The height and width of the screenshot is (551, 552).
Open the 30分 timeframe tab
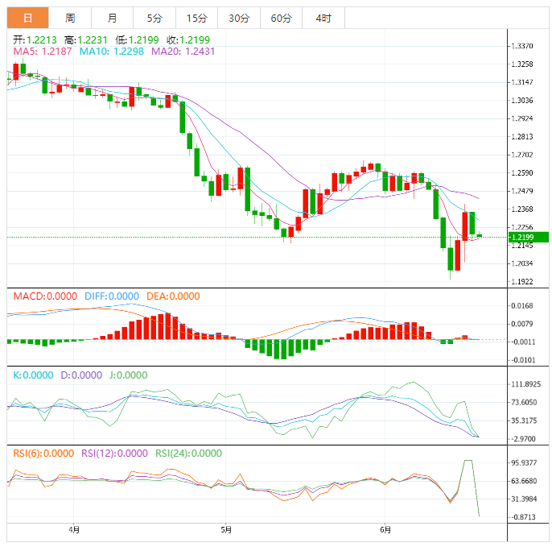(x=239, y=18)
